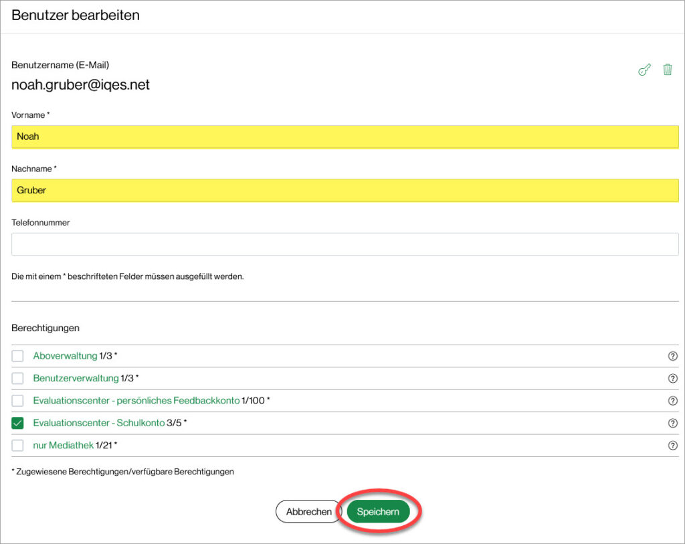Screen dimensions: 685x544
Task: Show help for persönliches Feedbackkonto permission
Action: coord(673,401)
